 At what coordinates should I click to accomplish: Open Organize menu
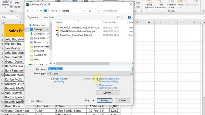(33, 17)
